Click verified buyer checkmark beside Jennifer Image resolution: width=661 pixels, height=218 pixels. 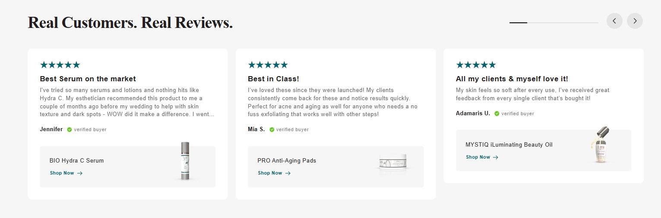click(70, 129)
